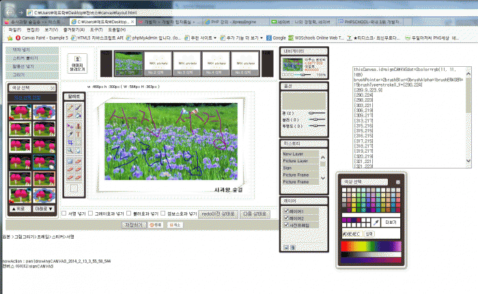Click the first small icon in the layer panel footer
478x294 pixels.
286,248
